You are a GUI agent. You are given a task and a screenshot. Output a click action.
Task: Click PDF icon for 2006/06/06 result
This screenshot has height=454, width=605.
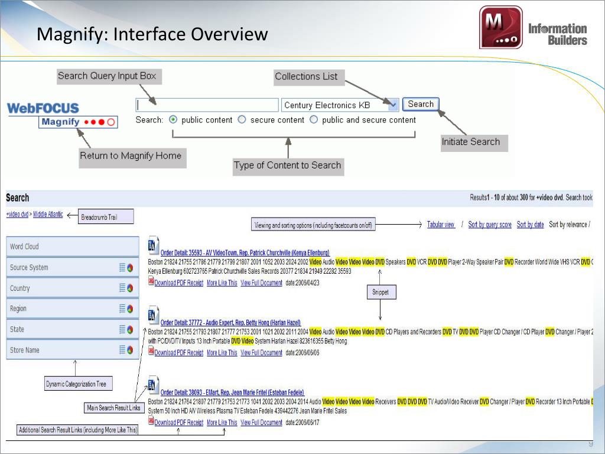[151, 351]
